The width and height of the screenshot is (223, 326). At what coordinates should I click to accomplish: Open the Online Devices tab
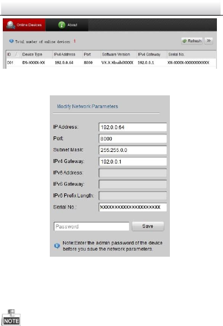tap(24, 25)
